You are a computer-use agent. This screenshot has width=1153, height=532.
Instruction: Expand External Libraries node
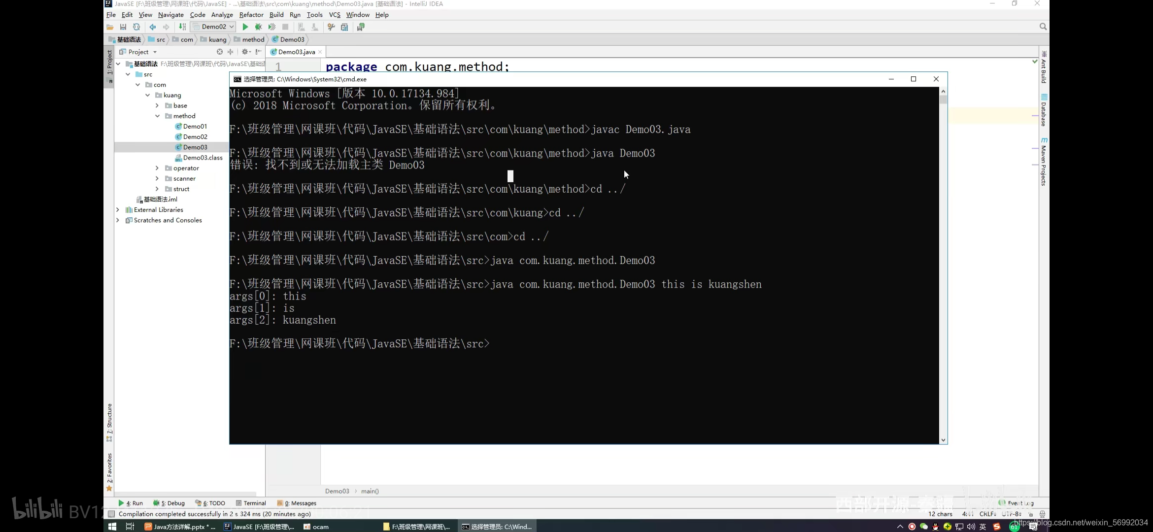tap(118, 209)
